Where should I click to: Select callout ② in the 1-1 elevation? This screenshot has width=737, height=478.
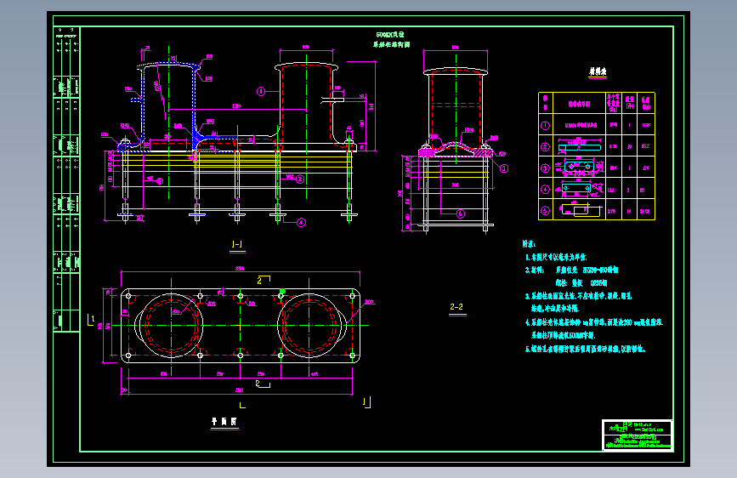pyautogui.click(x=300, y=179)
